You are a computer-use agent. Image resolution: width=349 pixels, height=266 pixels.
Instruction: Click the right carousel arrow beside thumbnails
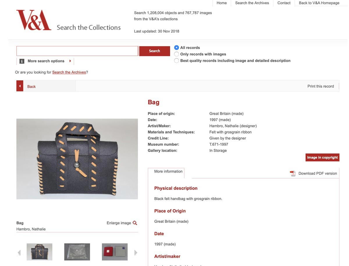[136, 253]
